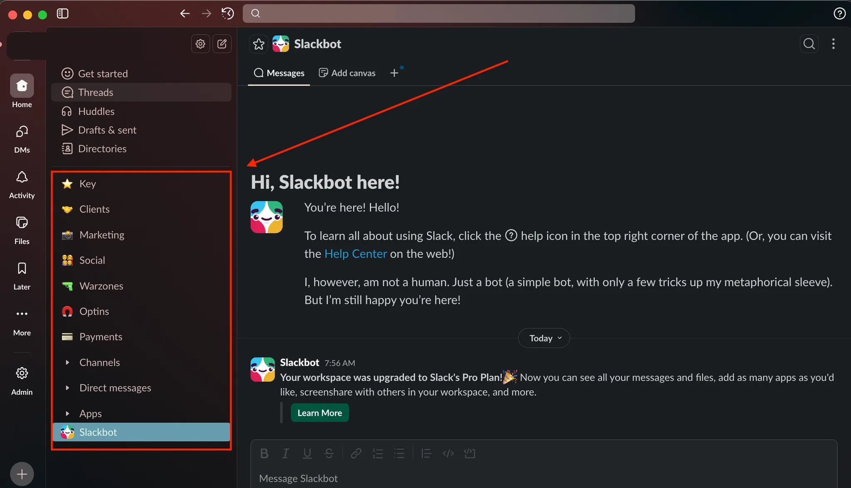This screenshot has width=851, height=488.
Task: Toggle italic formatting in composer
Action: [x=285, y=453]
